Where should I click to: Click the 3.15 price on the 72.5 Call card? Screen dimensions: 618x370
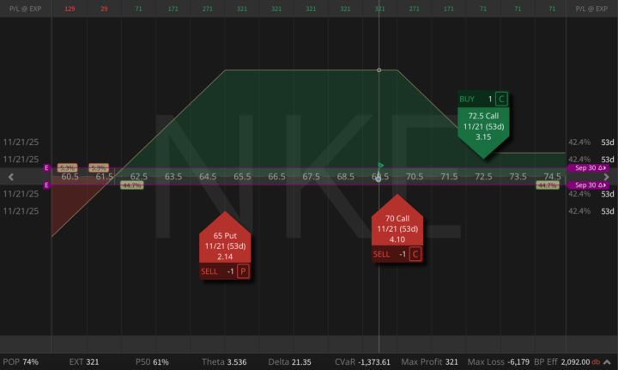pos(483,137)
